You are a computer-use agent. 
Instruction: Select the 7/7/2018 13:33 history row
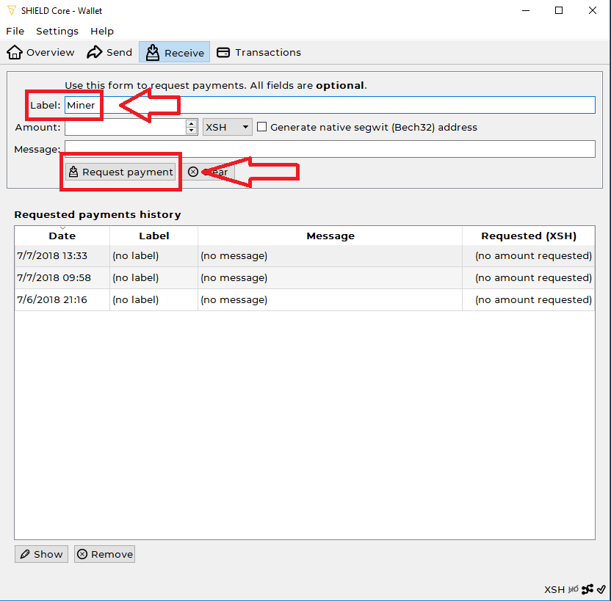(305, 255)
